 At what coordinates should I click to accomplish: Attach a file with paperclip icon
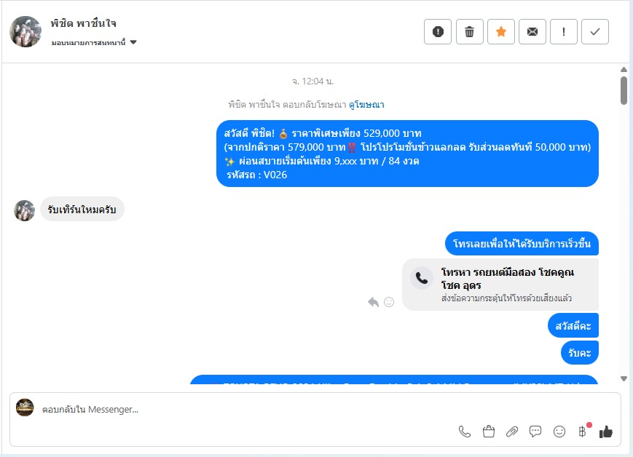pos(512,432)
